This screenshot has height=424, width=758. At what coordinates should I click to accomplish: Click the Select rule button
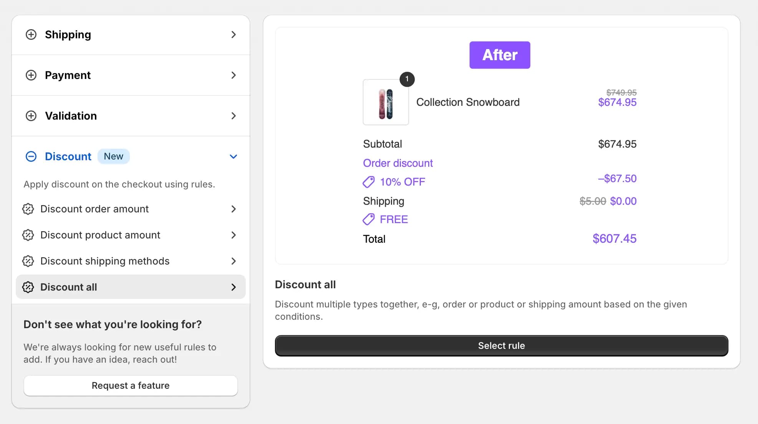click(x=501, y=345)
